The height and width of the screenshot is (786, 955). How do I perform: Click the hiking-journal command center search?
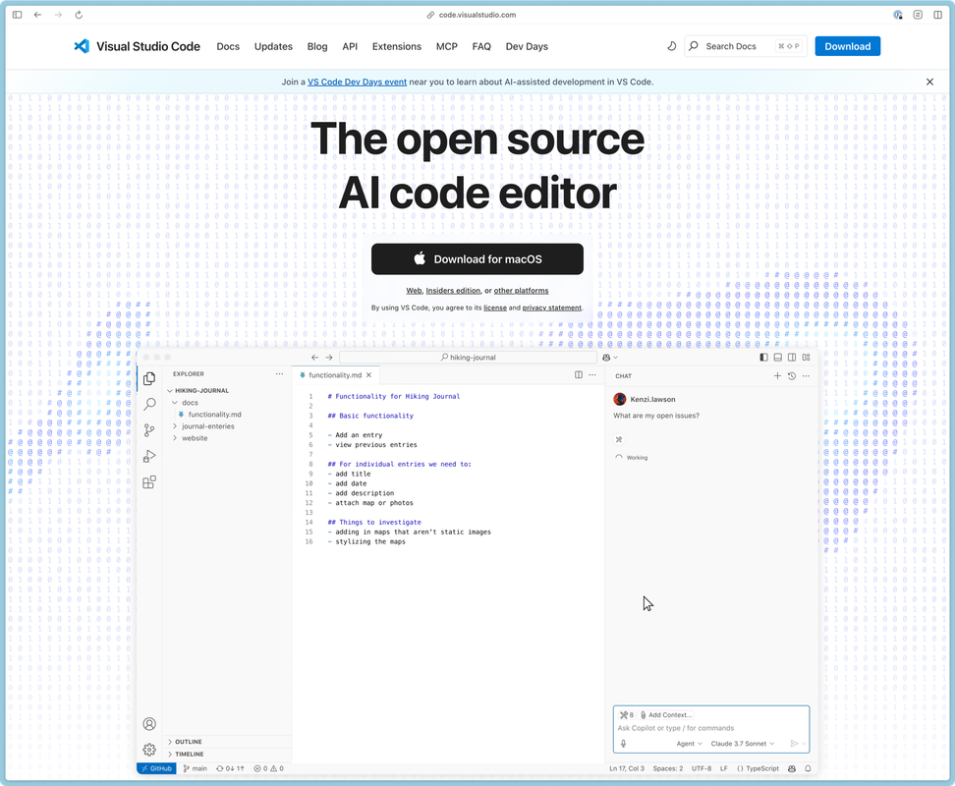468,358
